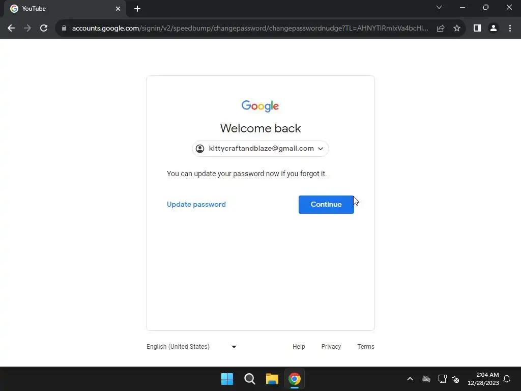Restore down the Chrome window
521x391 pixels.
point(486,7)
